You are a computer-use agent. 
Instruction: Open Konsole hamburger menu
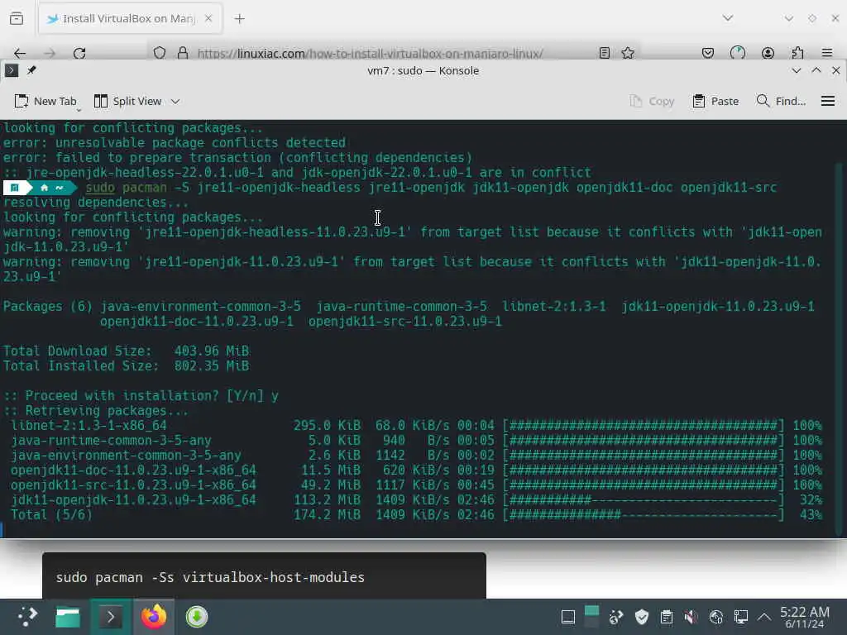click(x=827, y=101)
